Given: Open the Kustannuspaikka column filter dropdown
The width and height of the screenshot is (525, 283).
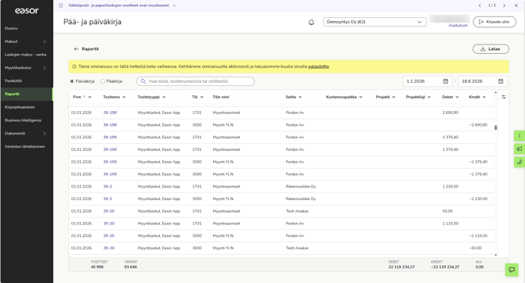Looking at the screenshot, I should pos(360,97).
